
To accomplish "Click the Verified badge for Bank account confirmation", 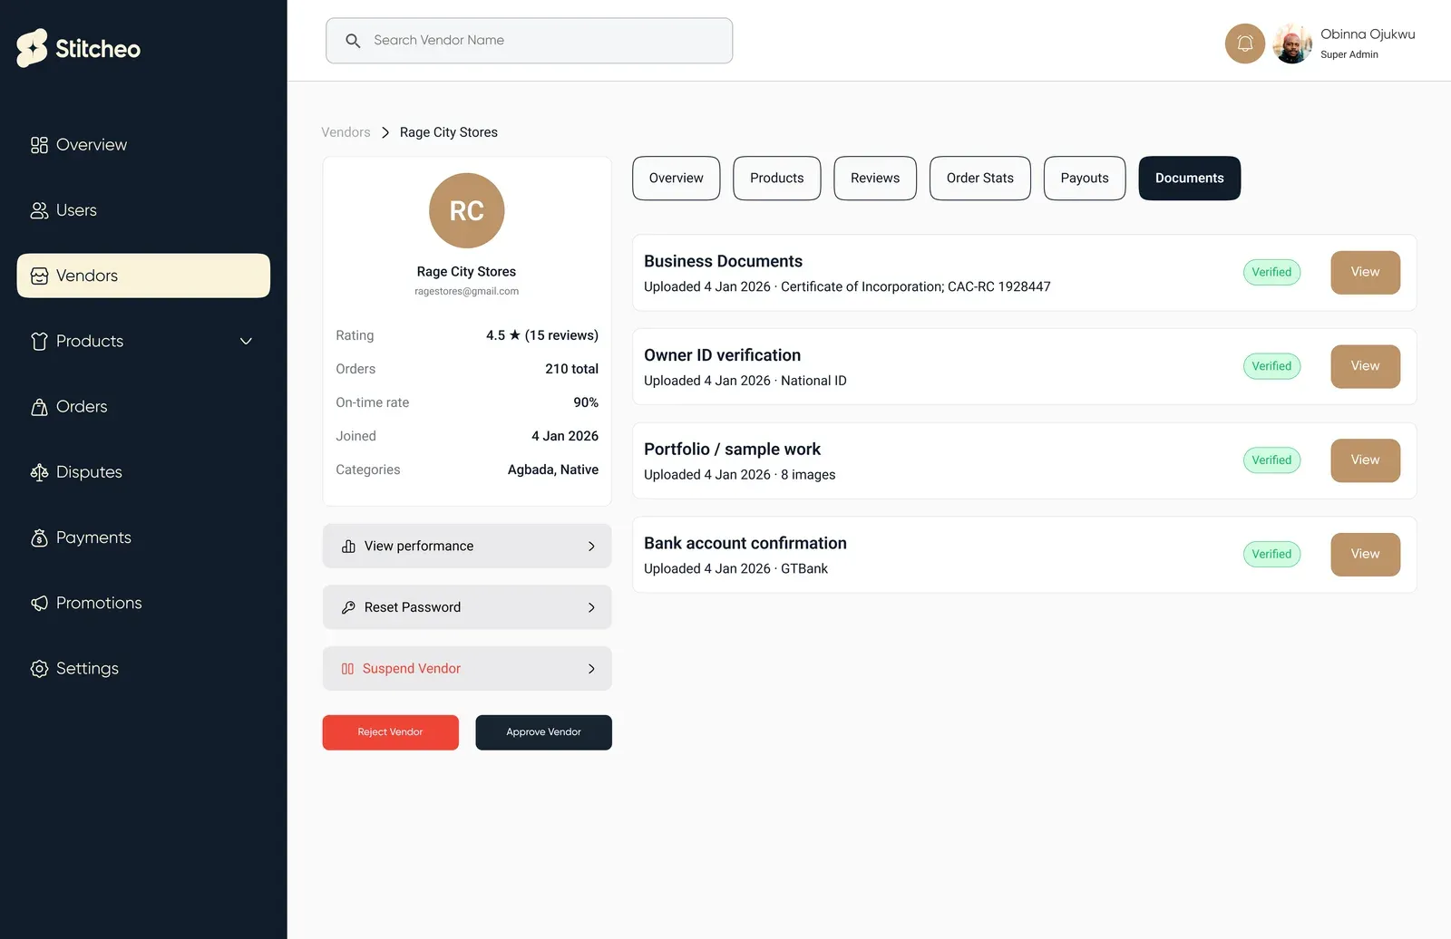I will [x=1272, y=555].
